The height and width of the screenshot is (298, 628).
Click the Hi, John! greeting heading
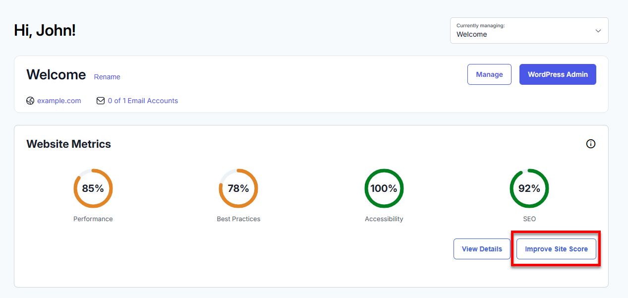pyautogui.click(x=45, y=30)
